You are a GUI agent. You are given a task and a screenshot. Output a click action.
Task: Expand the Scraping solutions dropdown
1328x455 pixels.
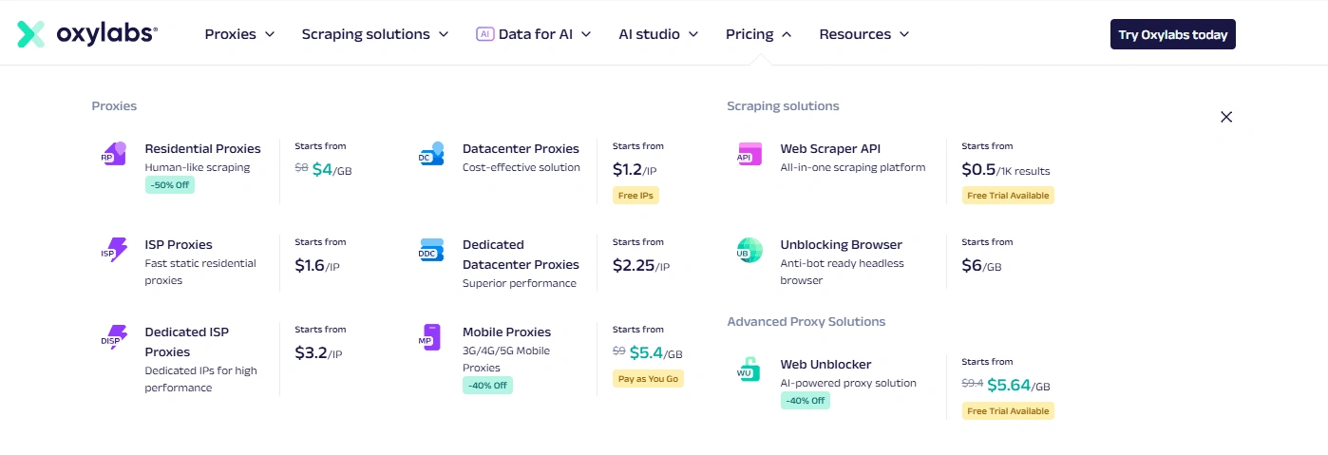374,34
